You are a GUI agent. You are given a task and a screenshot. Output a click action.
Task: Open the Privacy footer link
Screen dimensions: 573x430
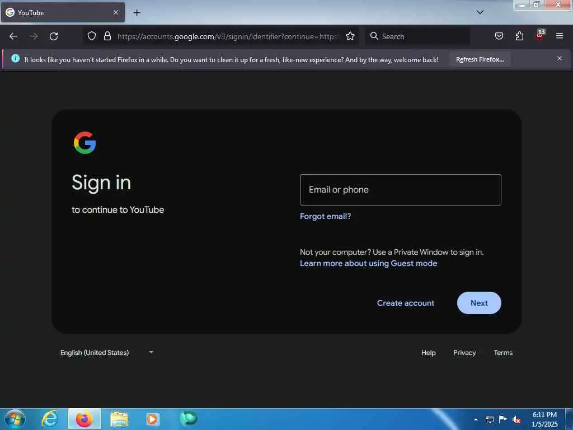[464, 353]
